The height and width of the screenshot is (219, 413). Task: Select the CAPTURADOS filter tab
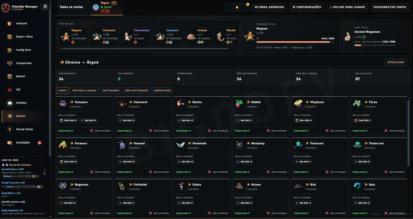pyautogui.click(x=111, y=91)
